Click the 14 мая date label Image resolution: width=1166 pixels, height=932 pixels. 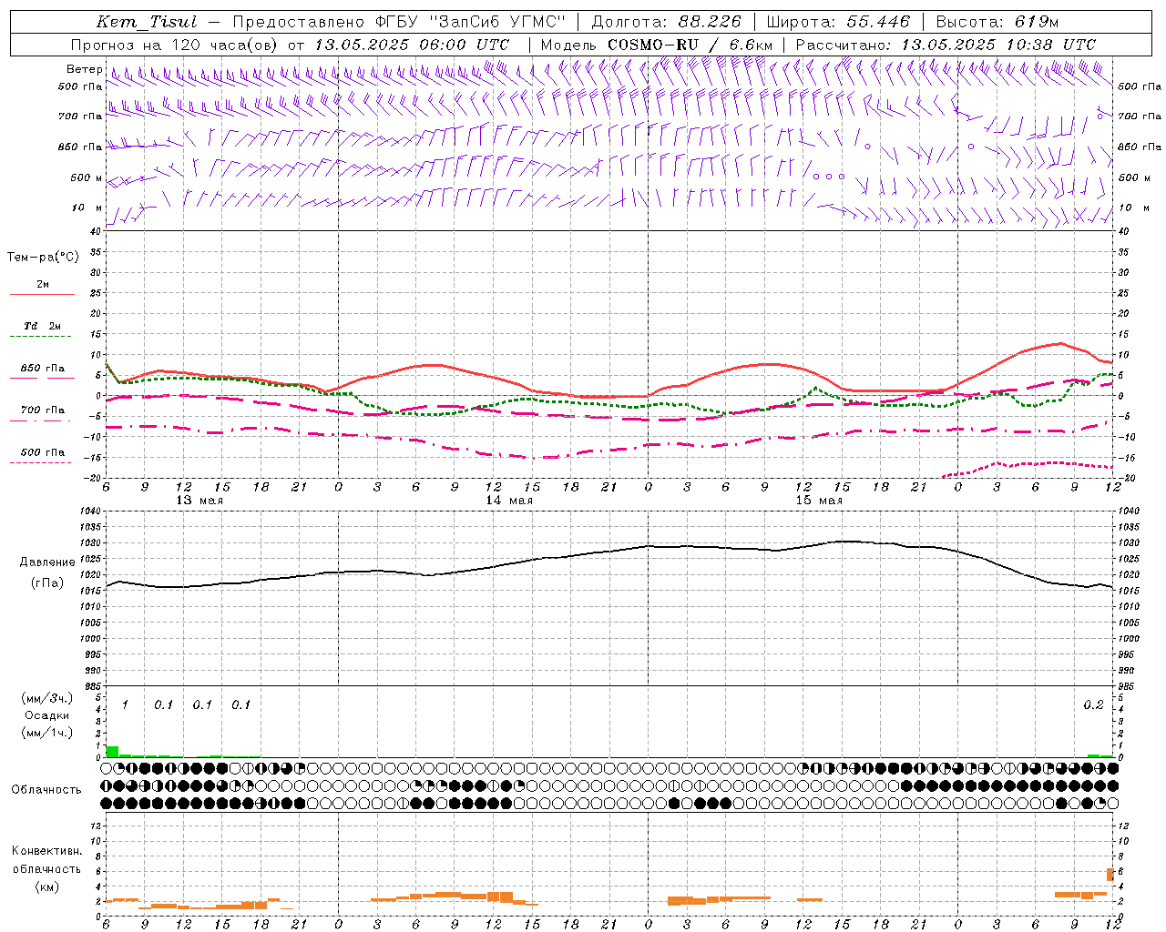pyautogui.click(x=508, y=501)
